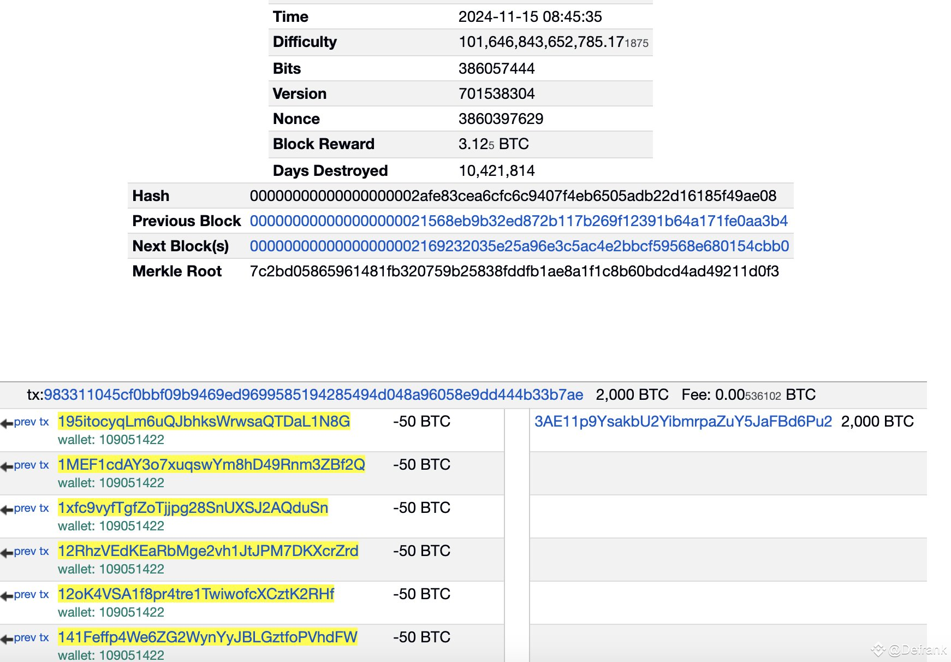Click the input arrow icon beside 12RhzVEdKEaRbMge2vh1JtJPM7DKXcrZrd
Viewport: 951px width, 662px height.
click(7, 551)
